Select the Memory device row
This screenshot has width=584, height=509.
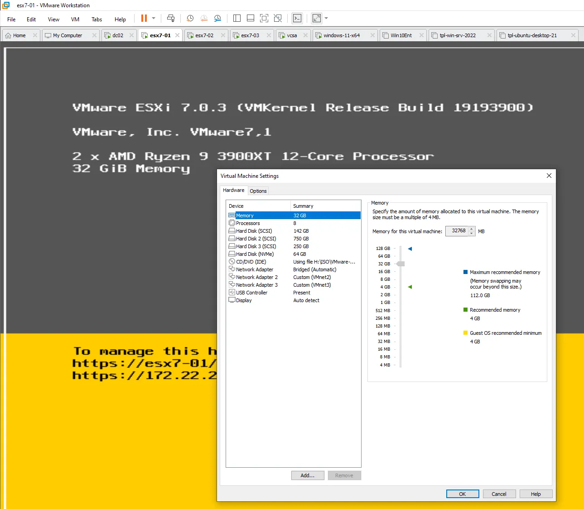[294, 215]
